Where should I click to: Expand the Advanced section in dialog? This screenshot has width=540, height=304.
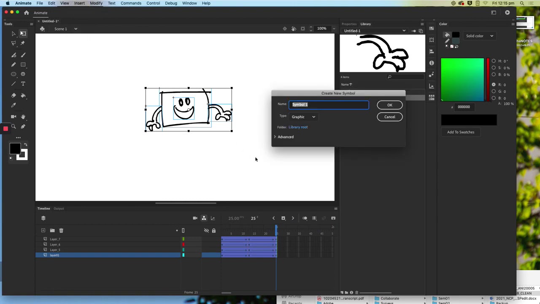283,137
